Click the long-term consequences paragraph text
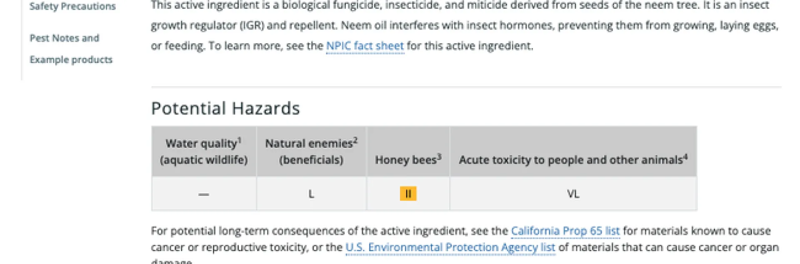 [x=329, y=231]
